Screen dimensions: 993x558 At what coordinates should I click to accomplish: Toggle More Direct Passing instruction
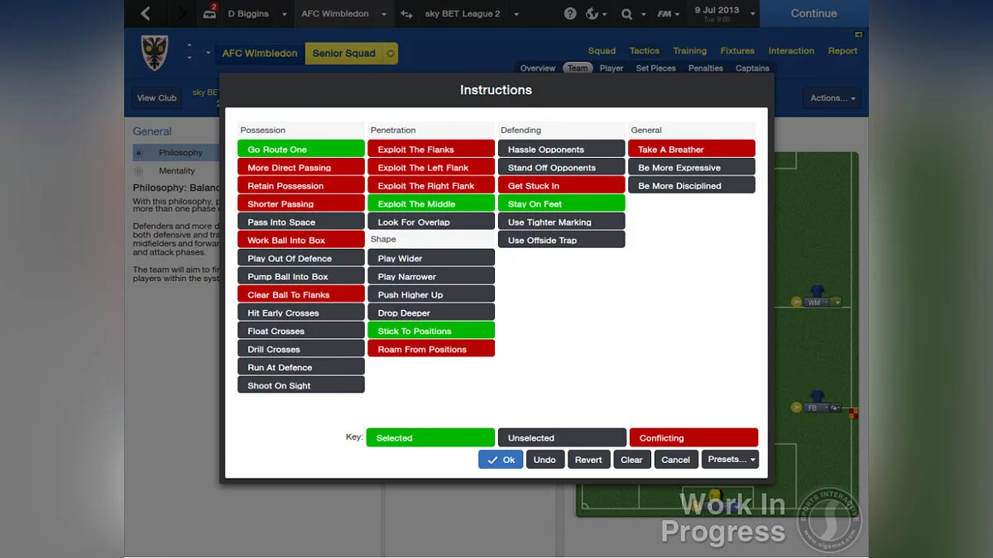pyautogui.click(x=301, y=167)
